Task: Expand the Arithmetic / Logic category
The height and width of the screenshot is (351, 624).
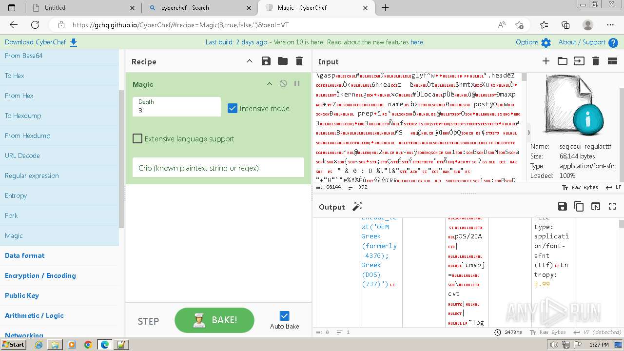Action: coord(59,315)
